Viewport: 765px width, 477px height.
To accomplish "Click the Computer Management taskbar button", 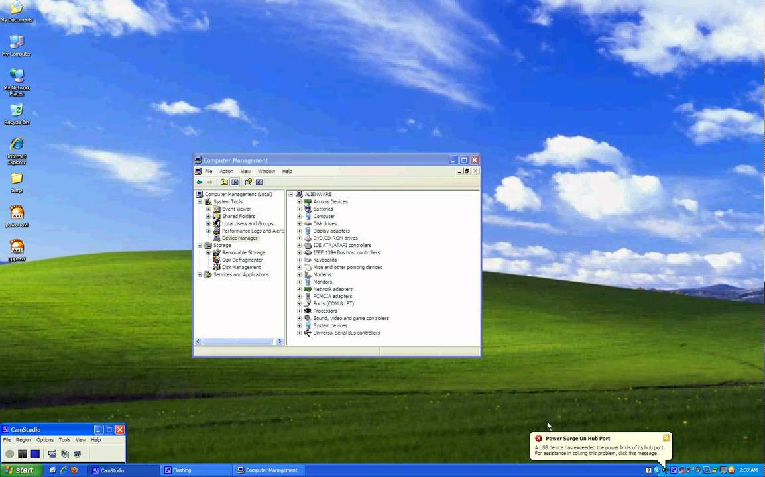I will click(x=268, y=470).
